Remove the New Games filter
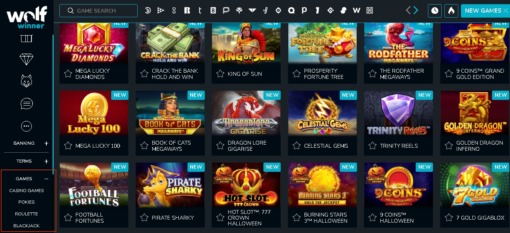510x233 pixels. [505, 11]
